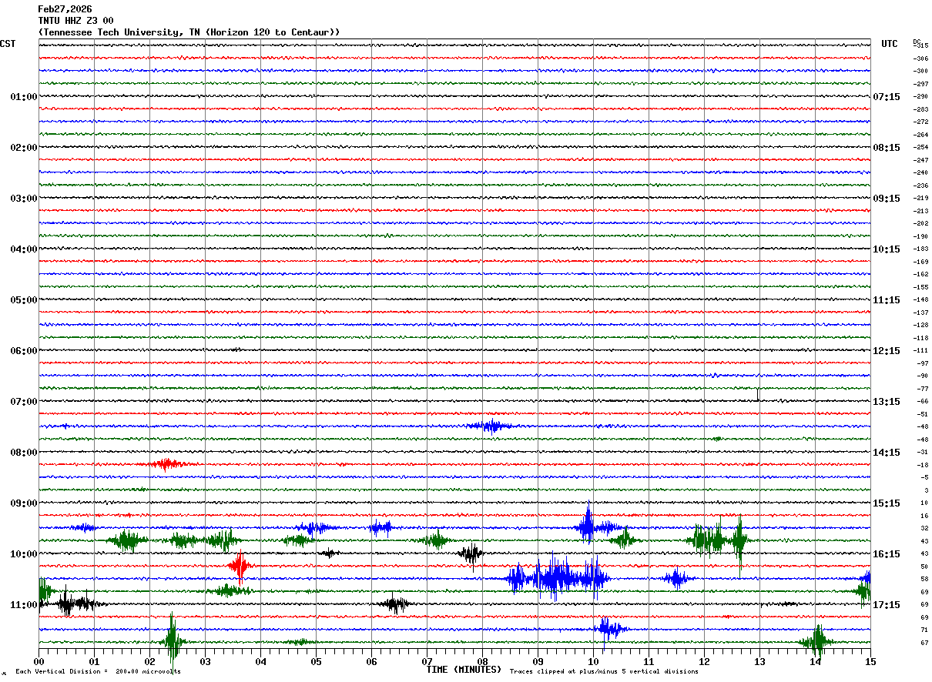The width and height of the screenshot is (932, 682).
Task: Click the UTC timezone label
Action: click(890, 44)
